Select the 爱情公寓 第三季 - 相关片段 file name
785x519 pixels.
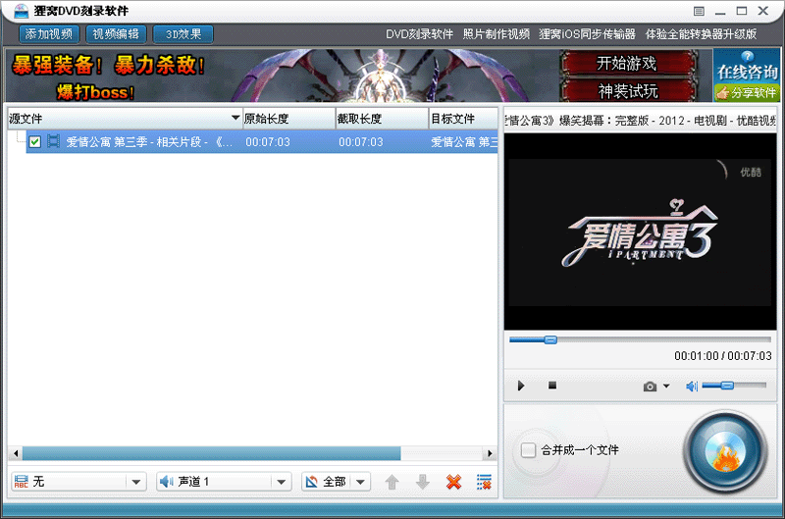point(149,142)
